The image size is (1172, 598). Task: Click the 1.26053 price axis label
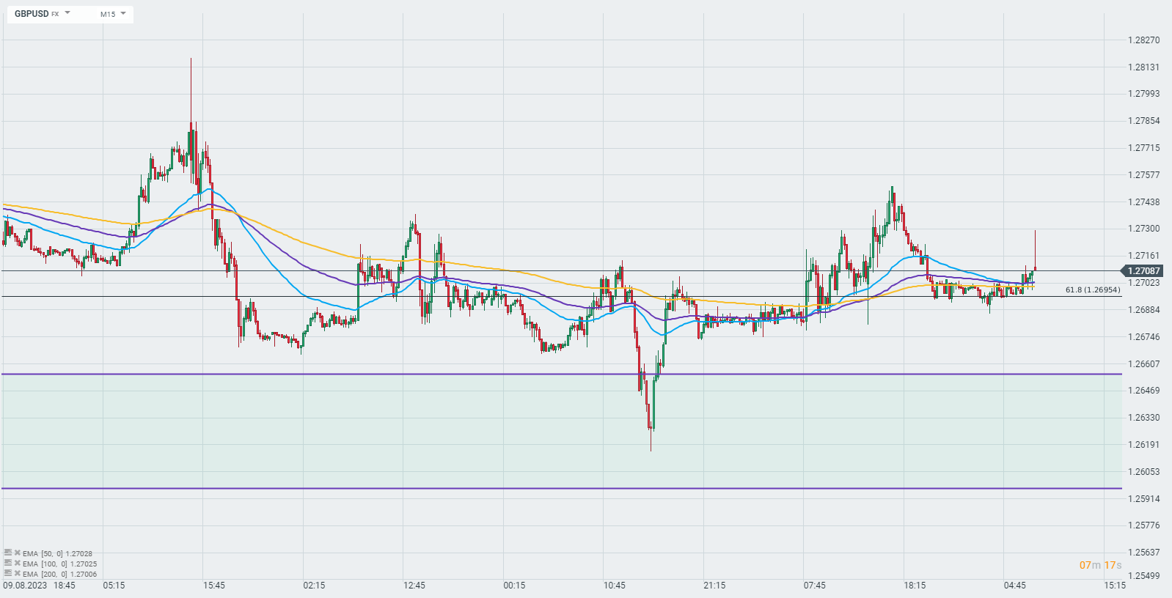1144,472
